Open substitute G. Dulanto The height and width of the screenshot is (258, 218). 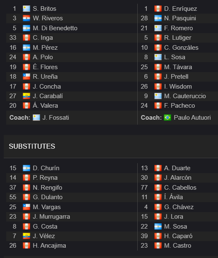coord(48,197)
